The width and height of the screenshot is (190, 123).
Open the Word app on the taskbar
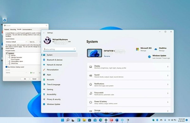tap(117, 120)
